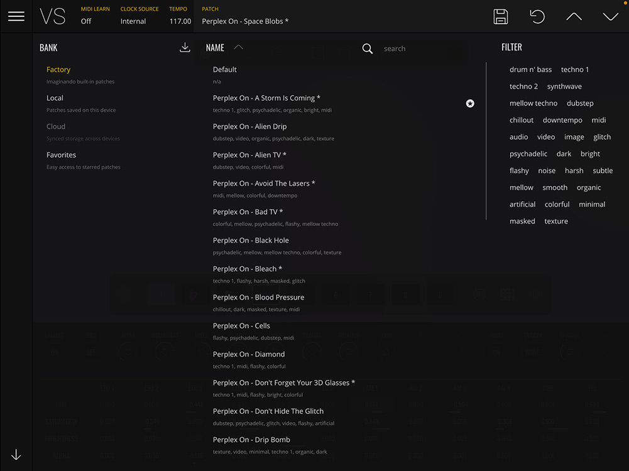The width and height of the screenshot is (629, 471).
Task: Filter patches by glitch tag
Action: click(x=602, y=137)
